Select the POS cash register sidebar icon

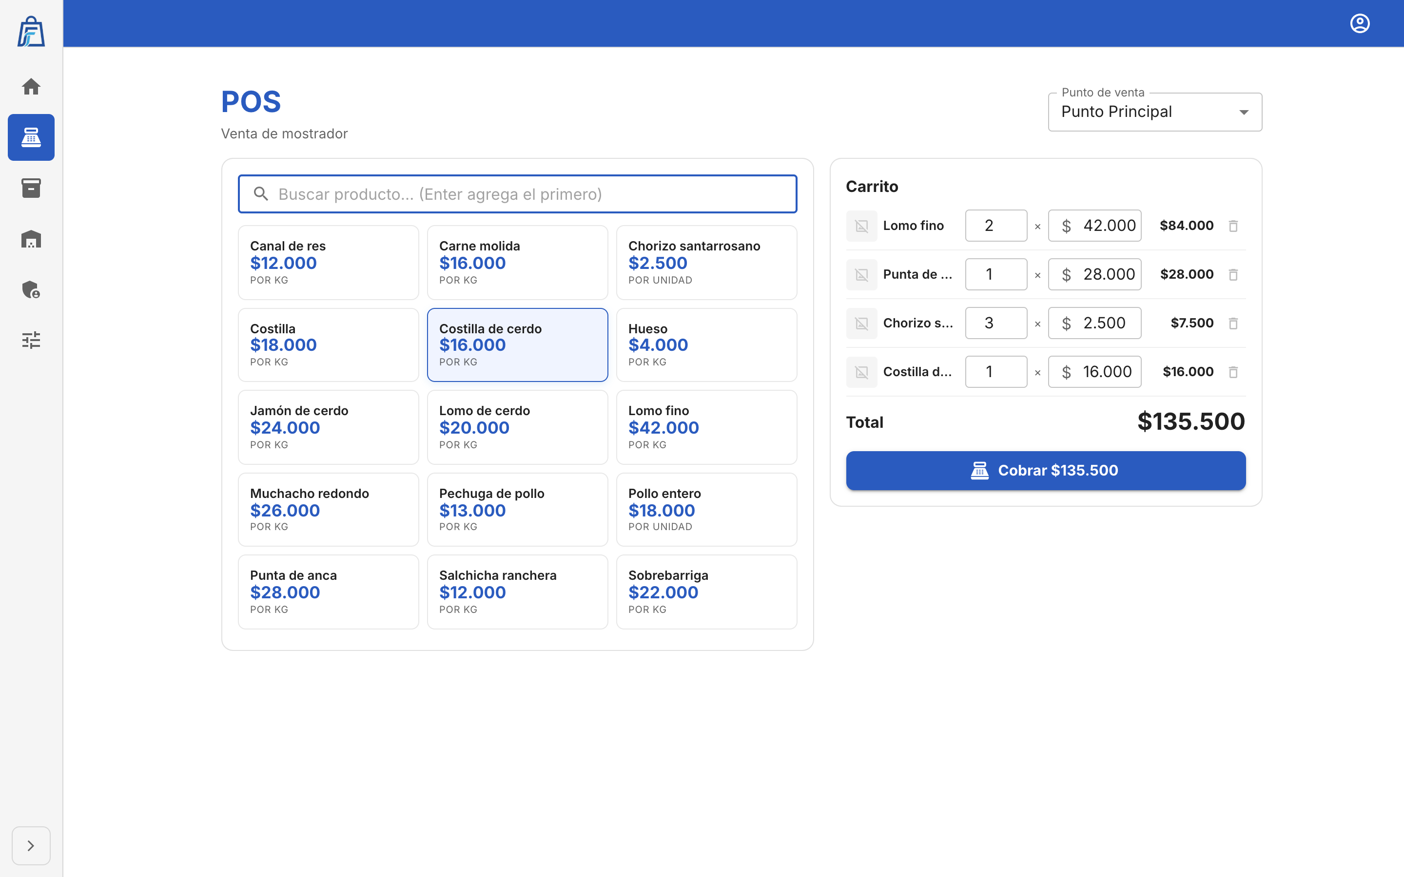click(31, 137)
